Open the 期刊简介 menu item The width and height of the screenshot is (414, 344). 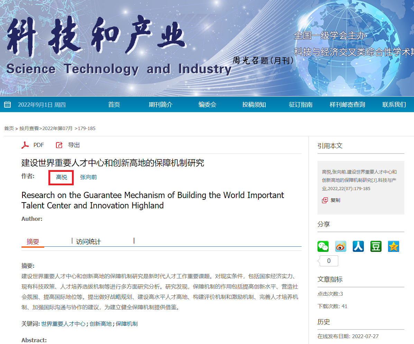tap(160, 105)
